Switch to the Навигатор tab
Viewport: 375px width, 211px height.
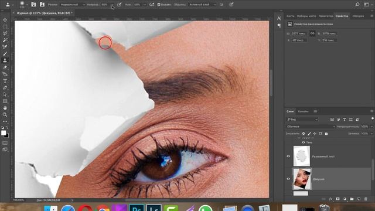[326, 16]
